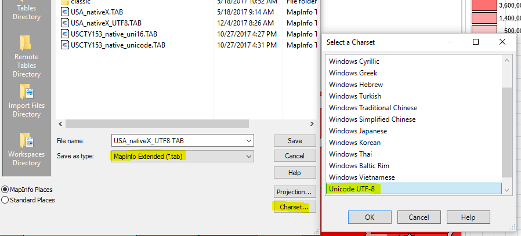This screenshot has width=521, height=236.
Task: Click the Charset... button
Action: [294, 207]
